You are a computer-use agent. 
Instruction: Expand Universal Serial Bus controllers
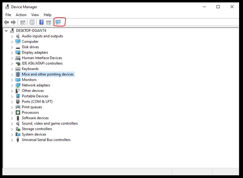(12, 140)
